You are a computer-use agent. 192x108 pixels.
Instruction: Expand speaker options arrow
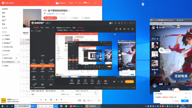108,81
